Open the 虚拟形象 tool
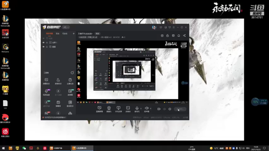This screenshot has height=151, width=269. [x=46, y=104]
